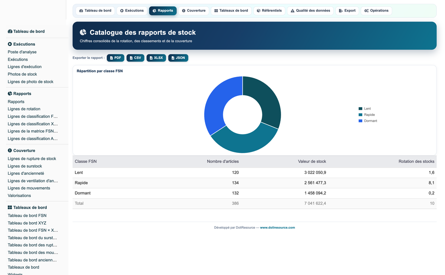
Task: Click the export icon in the Export tab
Action: point(341,11)
